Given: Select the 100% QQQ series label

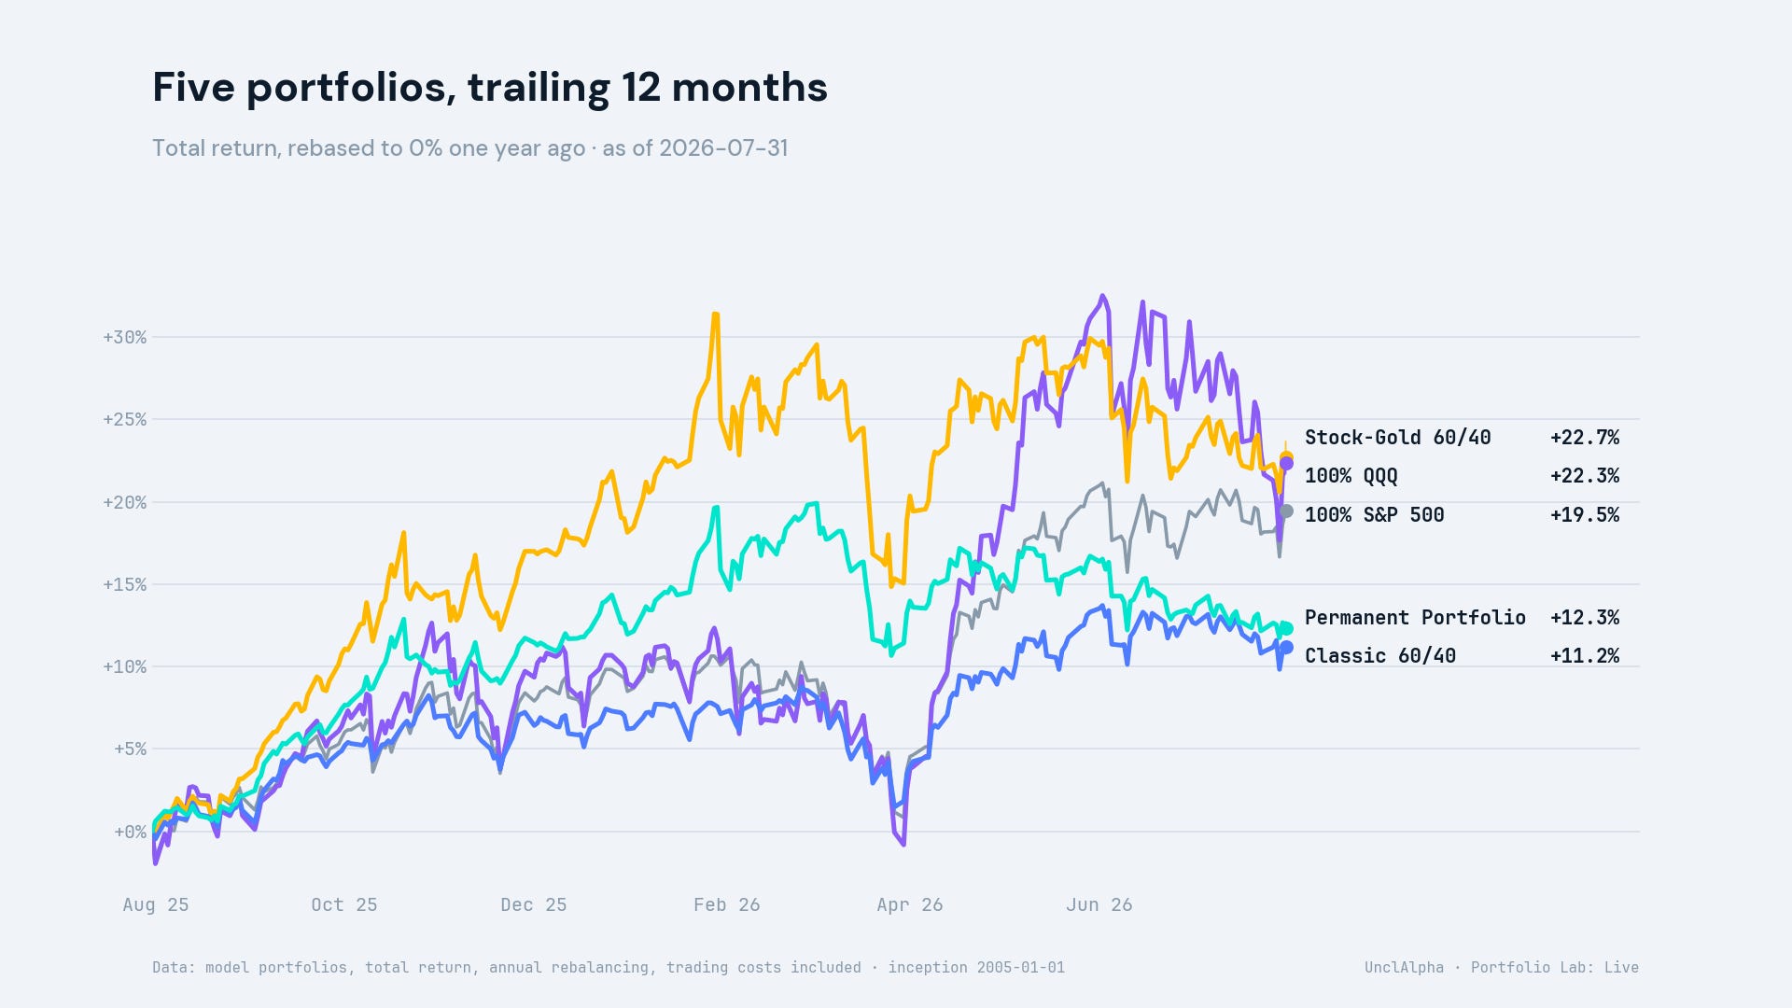Looking at the screenshot, I should [1351, 476].
